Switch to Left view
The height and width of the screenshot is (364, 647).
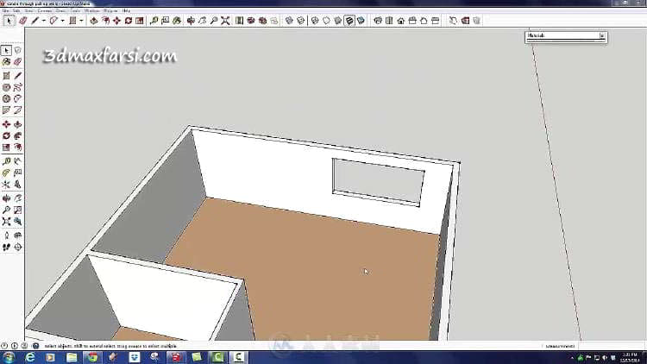click(435, 20)
